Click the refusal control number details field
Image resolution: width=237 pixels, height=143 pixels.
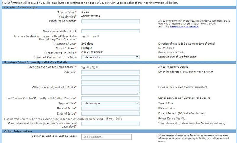[x=110, y=124]
